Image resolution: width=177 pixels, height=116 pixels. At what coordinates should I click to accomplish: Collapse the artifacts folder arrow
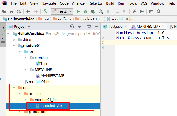[20, 93]
